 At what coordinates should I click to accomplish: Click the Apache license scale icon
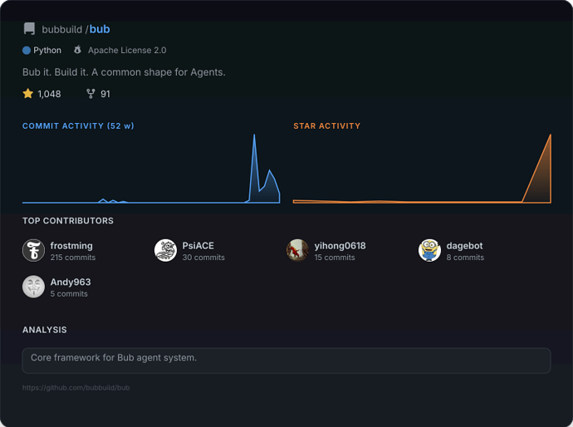coord(77,51)
